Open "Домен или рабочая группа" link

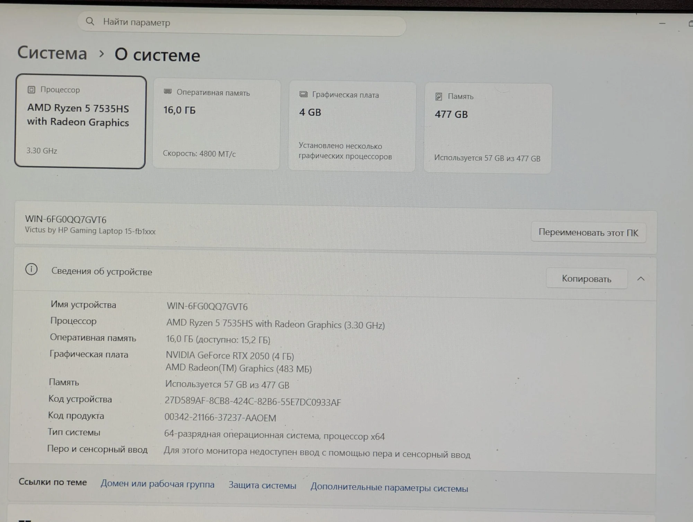158,484
